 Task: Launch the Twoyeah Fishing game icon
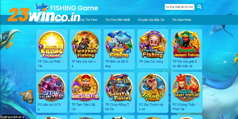pyautogui.click(x=85, y=44)
